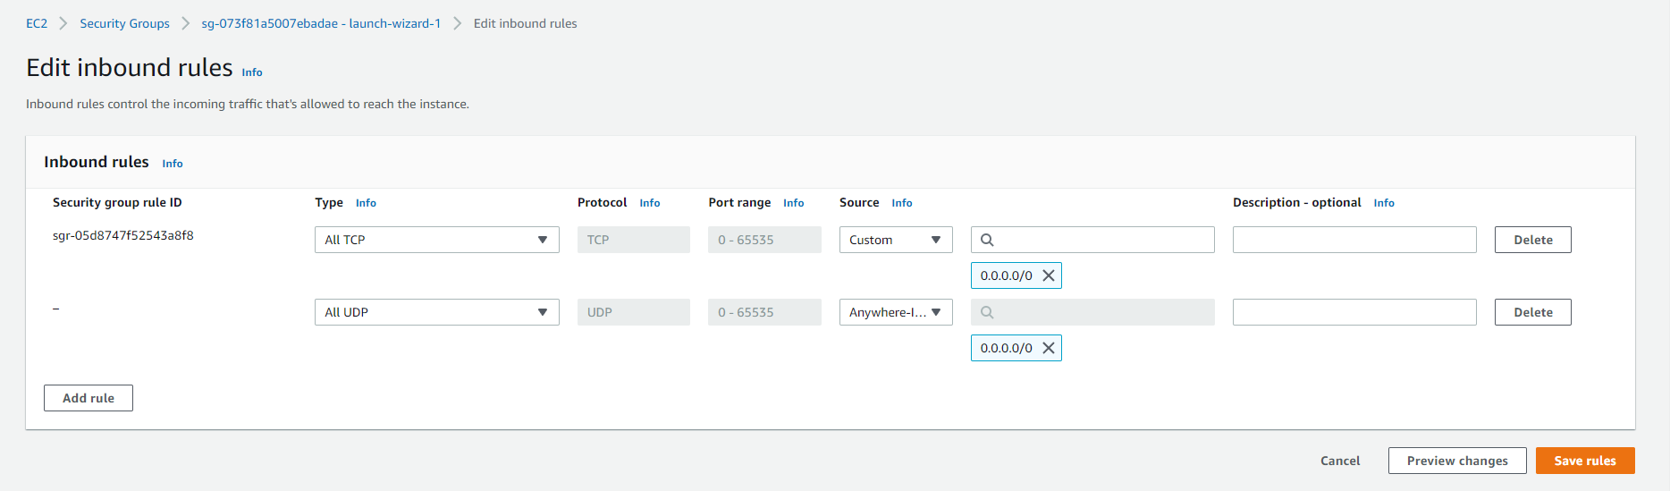Click the Add rule button
The height and width of the screenshot is (491, 1670).
click(x=89, y=398)
